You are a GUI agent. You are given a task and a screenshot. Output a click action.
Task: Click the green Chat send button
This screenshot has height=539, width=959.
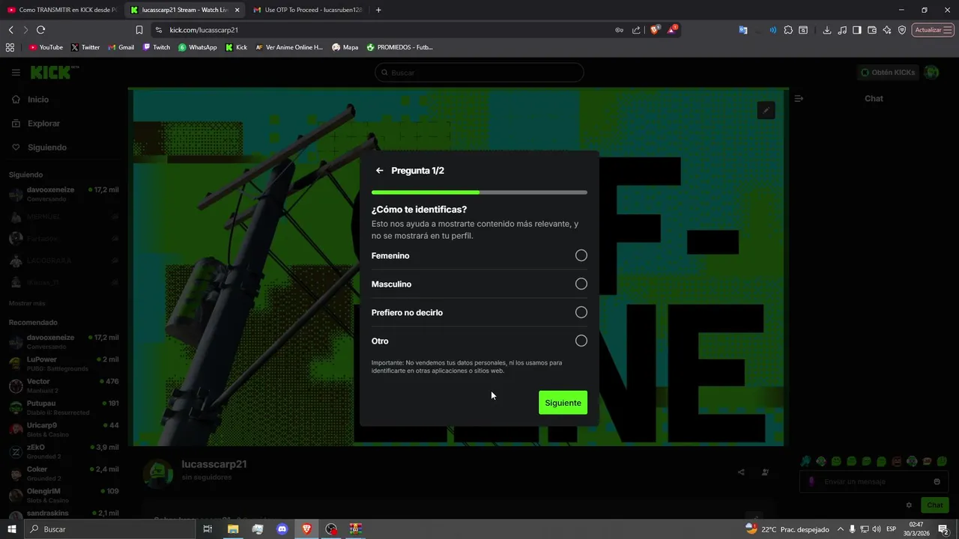coord(934,505)
